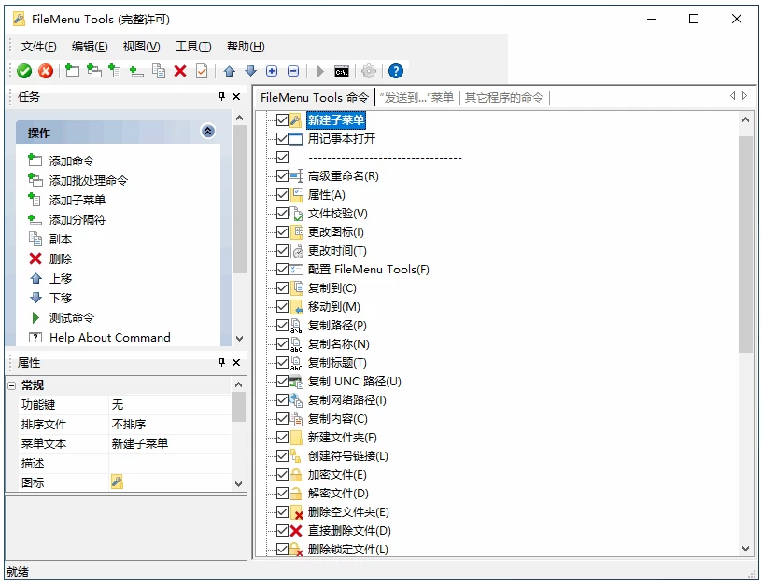Click the 添加批处理命令 action link

[88, 181]
